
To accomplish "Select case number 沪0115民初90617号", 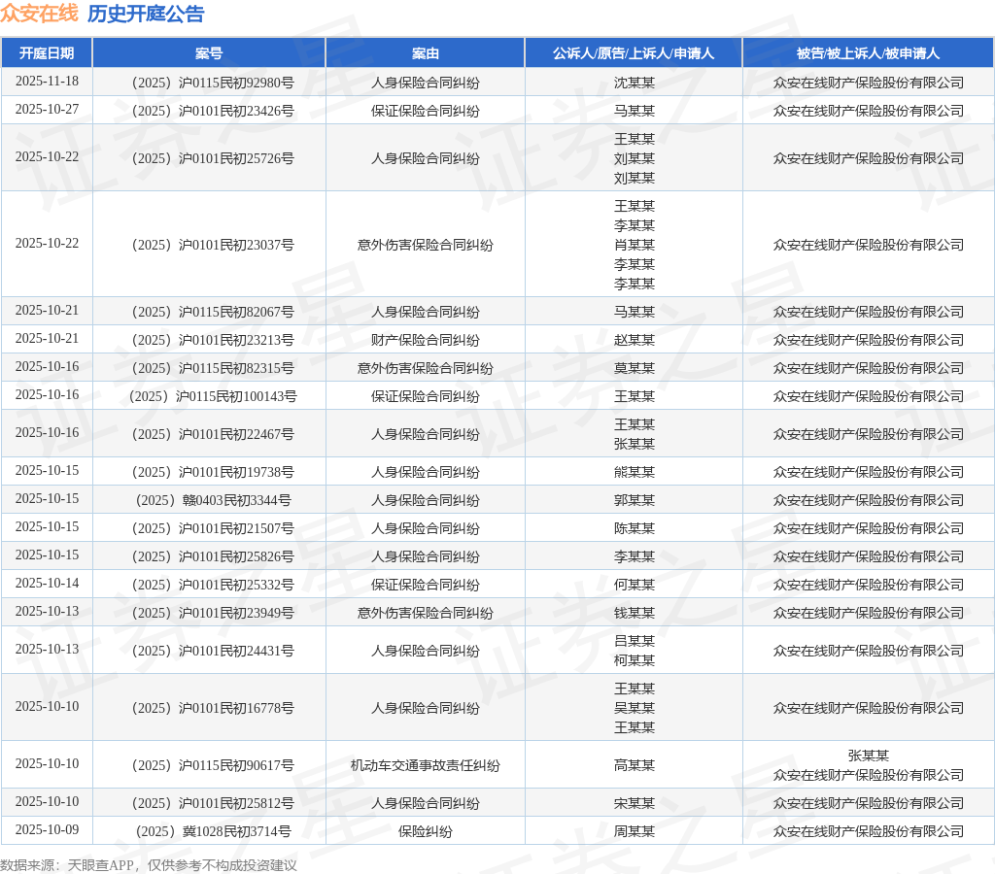I will click(x=213, y=765).
